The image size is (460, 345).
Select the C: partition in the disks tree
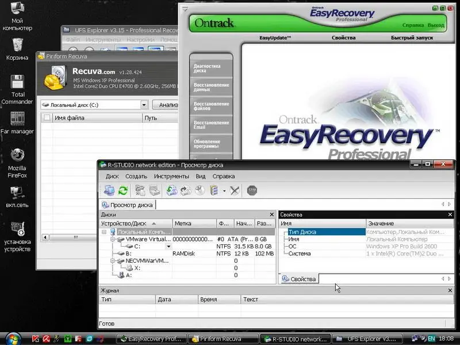point(137,247)
